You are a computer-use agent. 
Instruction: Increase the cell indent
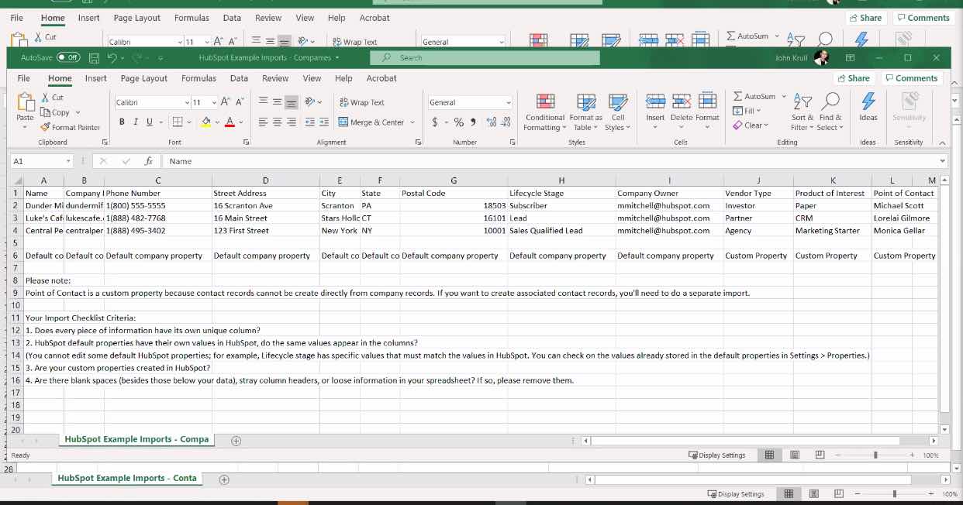[323, 122]
